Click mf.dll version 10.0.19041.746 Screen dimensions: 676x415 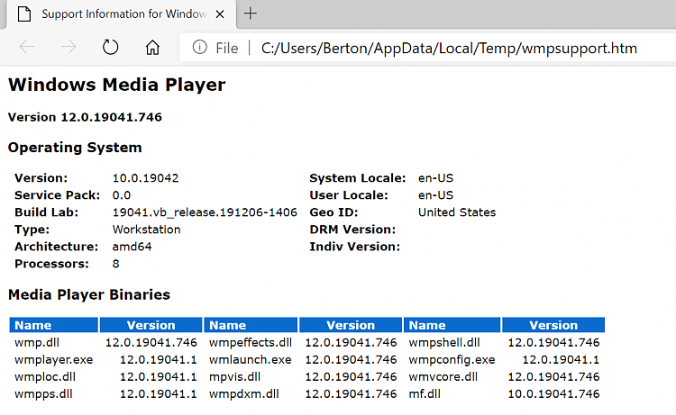pos(553,394)
